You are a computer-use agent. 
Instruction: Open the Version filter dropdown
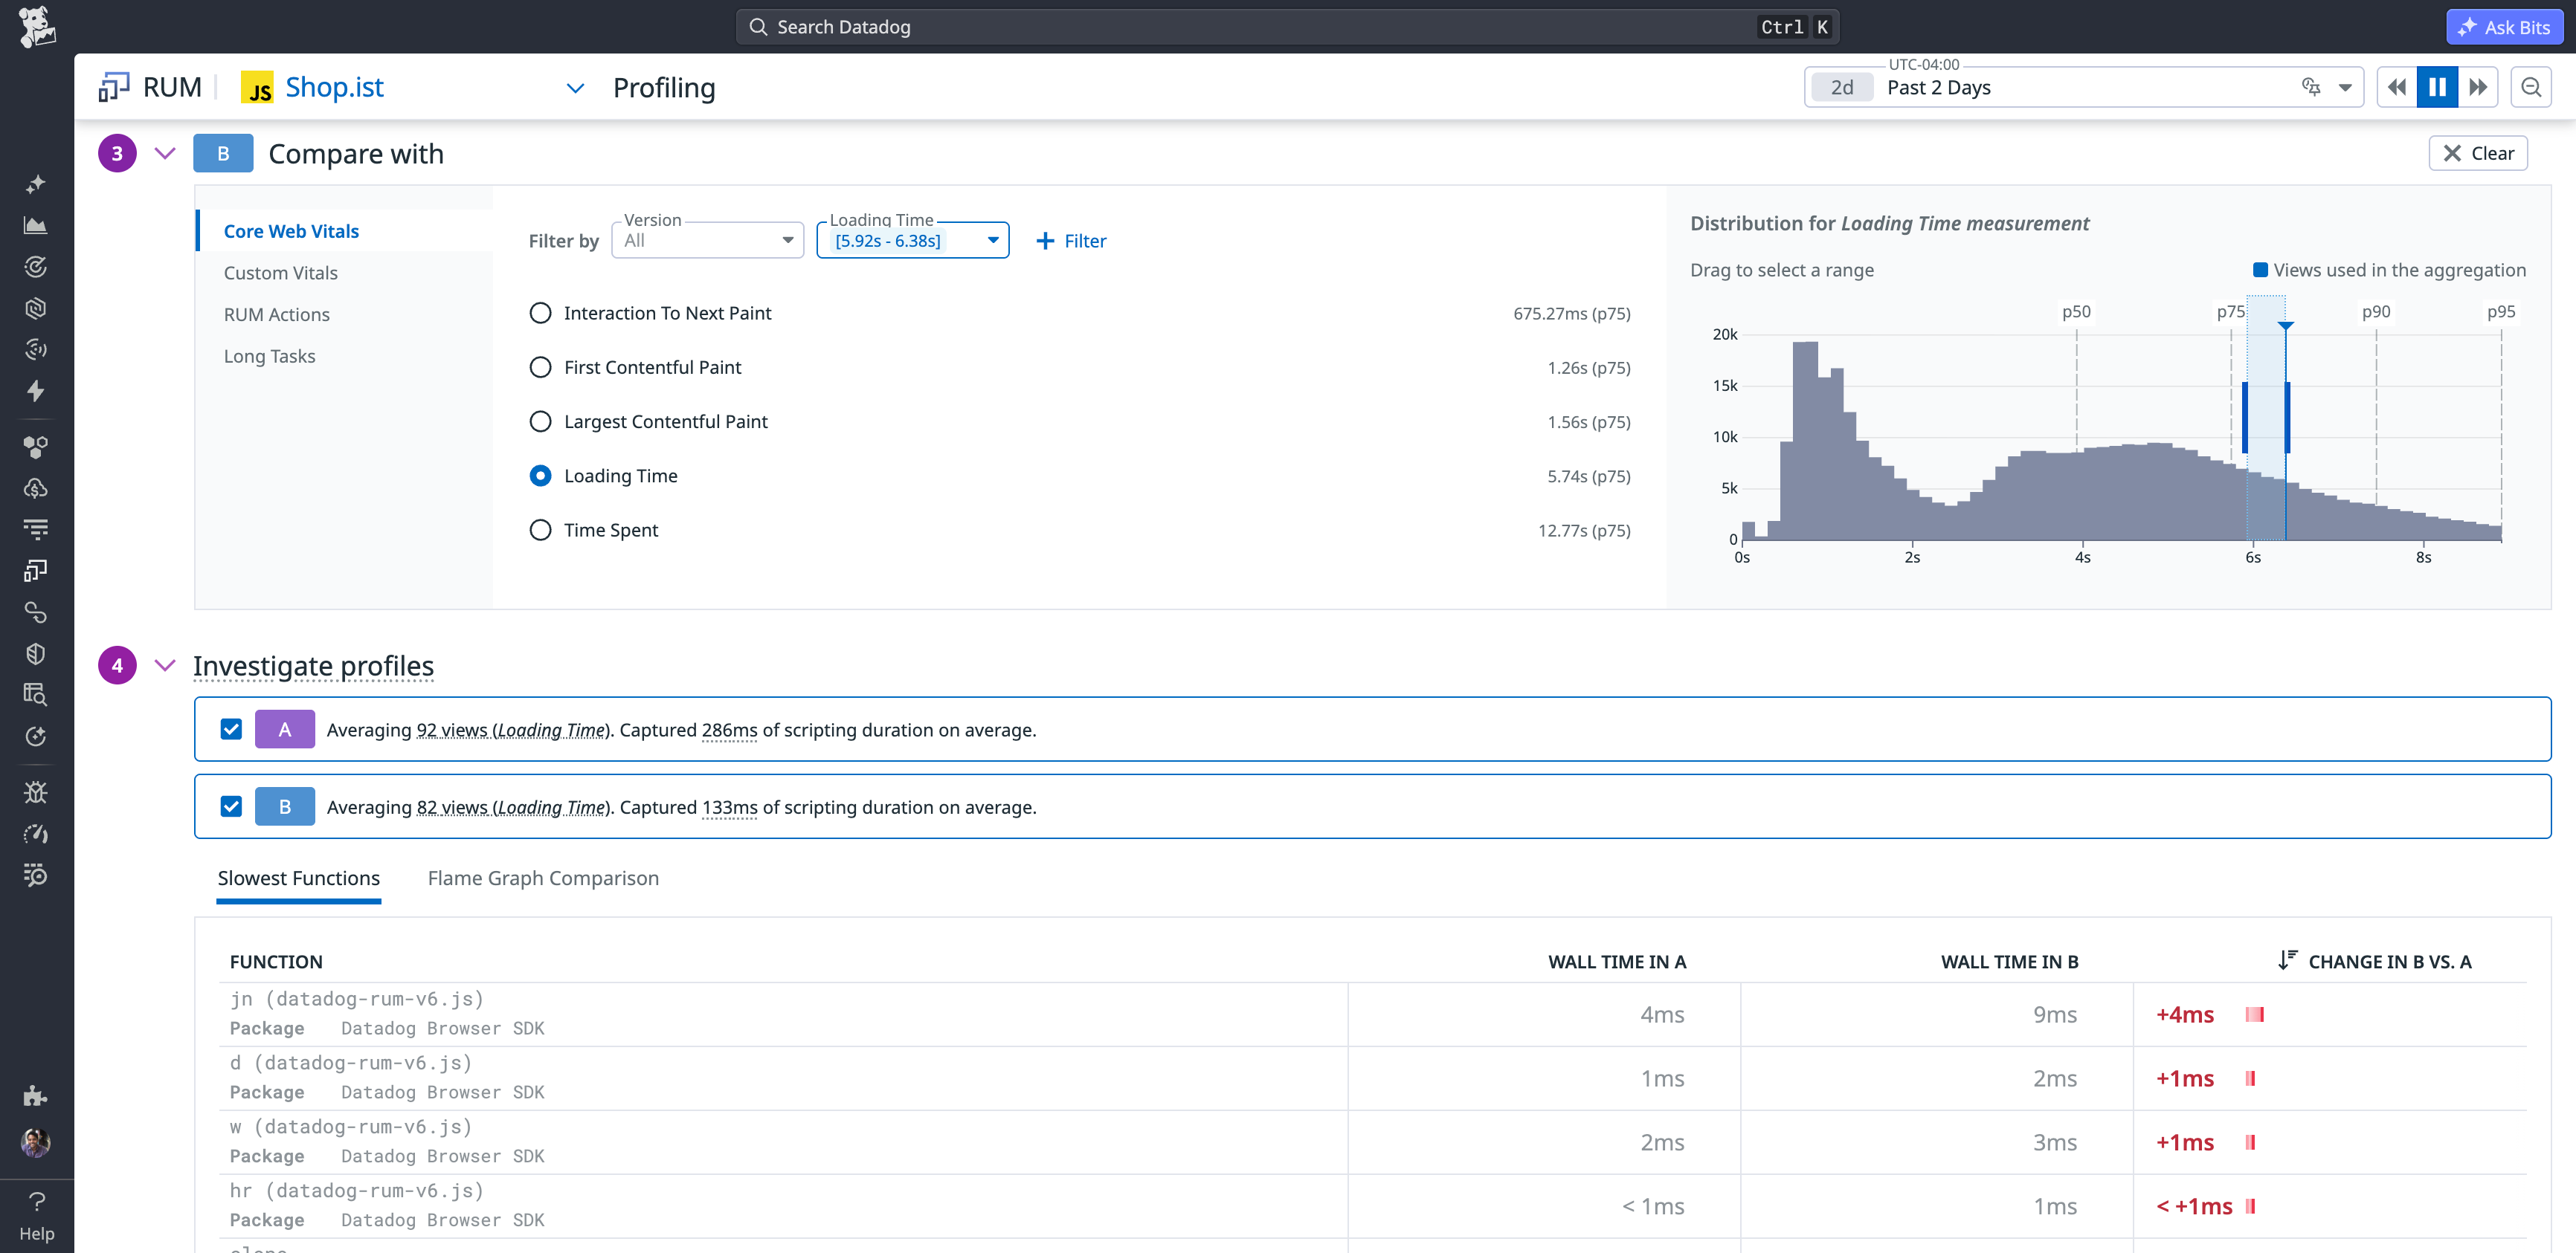pos(707,240)
